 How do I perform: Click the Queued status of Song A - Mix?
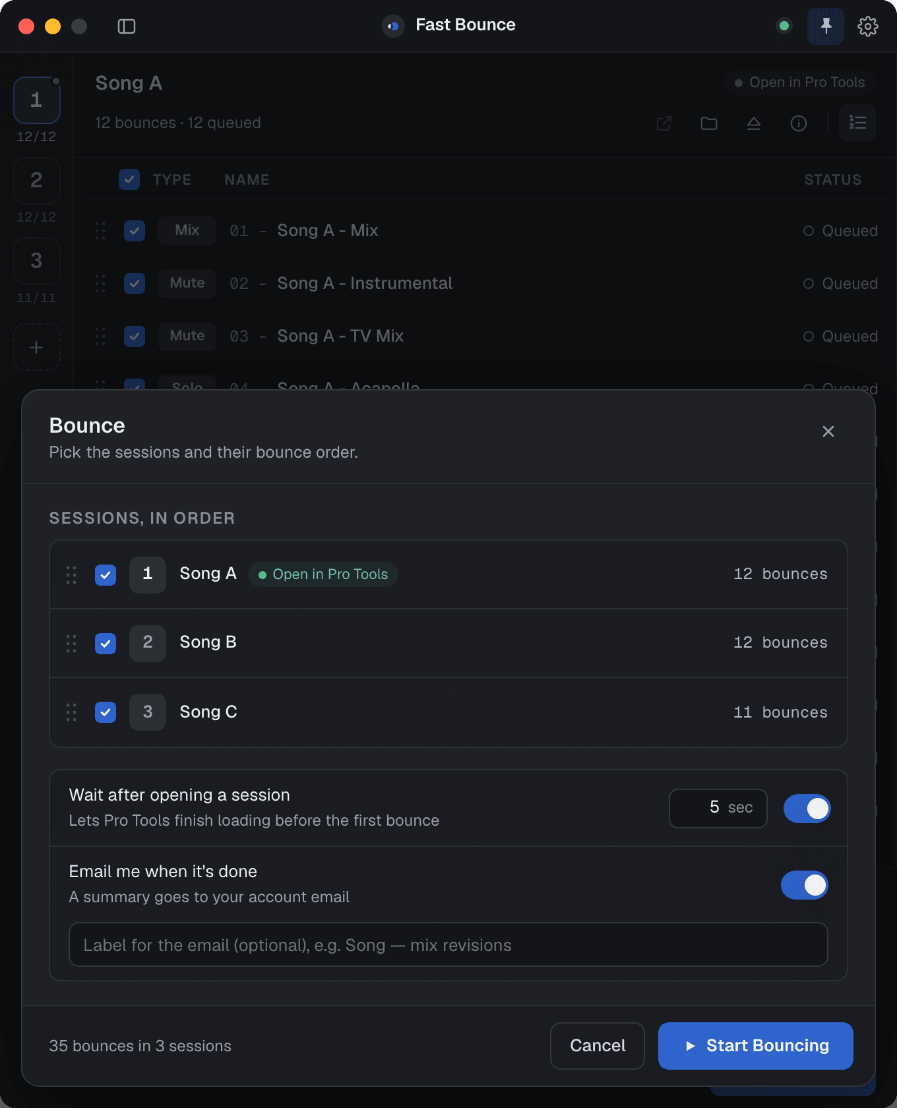pos(841,231)
